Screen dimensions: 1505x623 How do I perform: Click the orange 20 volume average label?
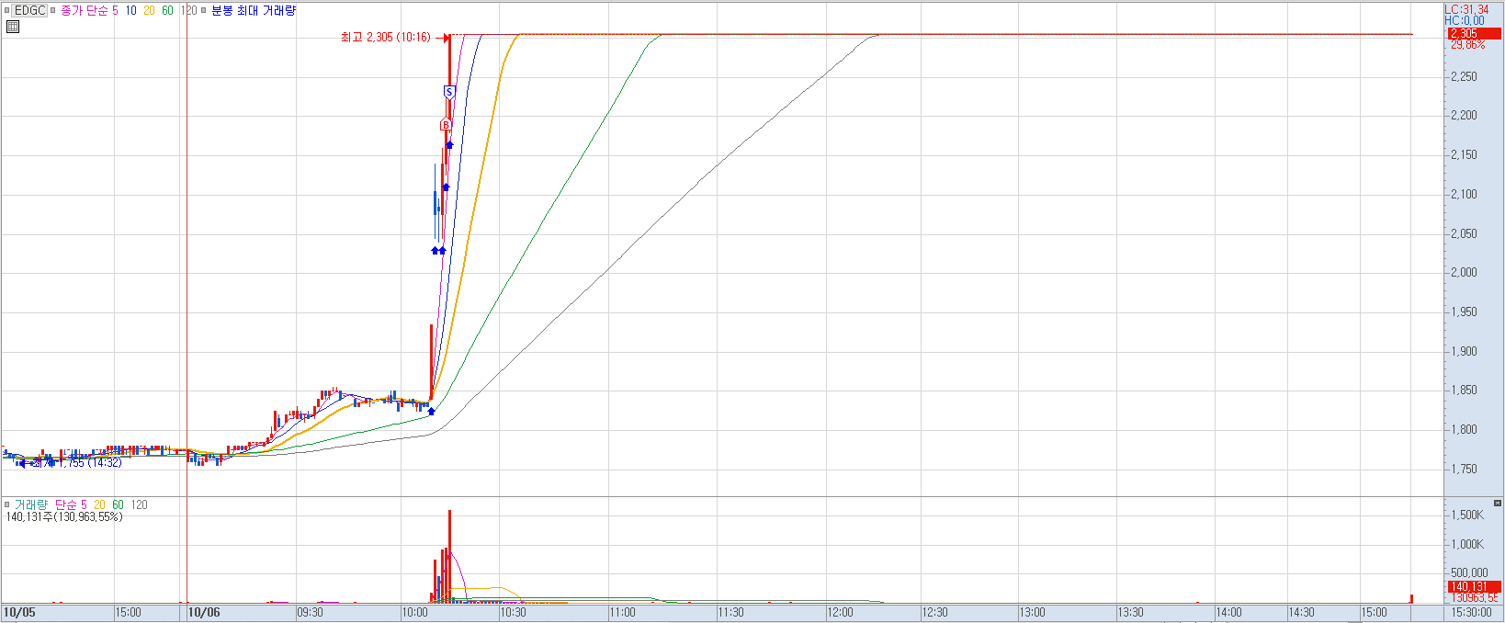point(99,504)
